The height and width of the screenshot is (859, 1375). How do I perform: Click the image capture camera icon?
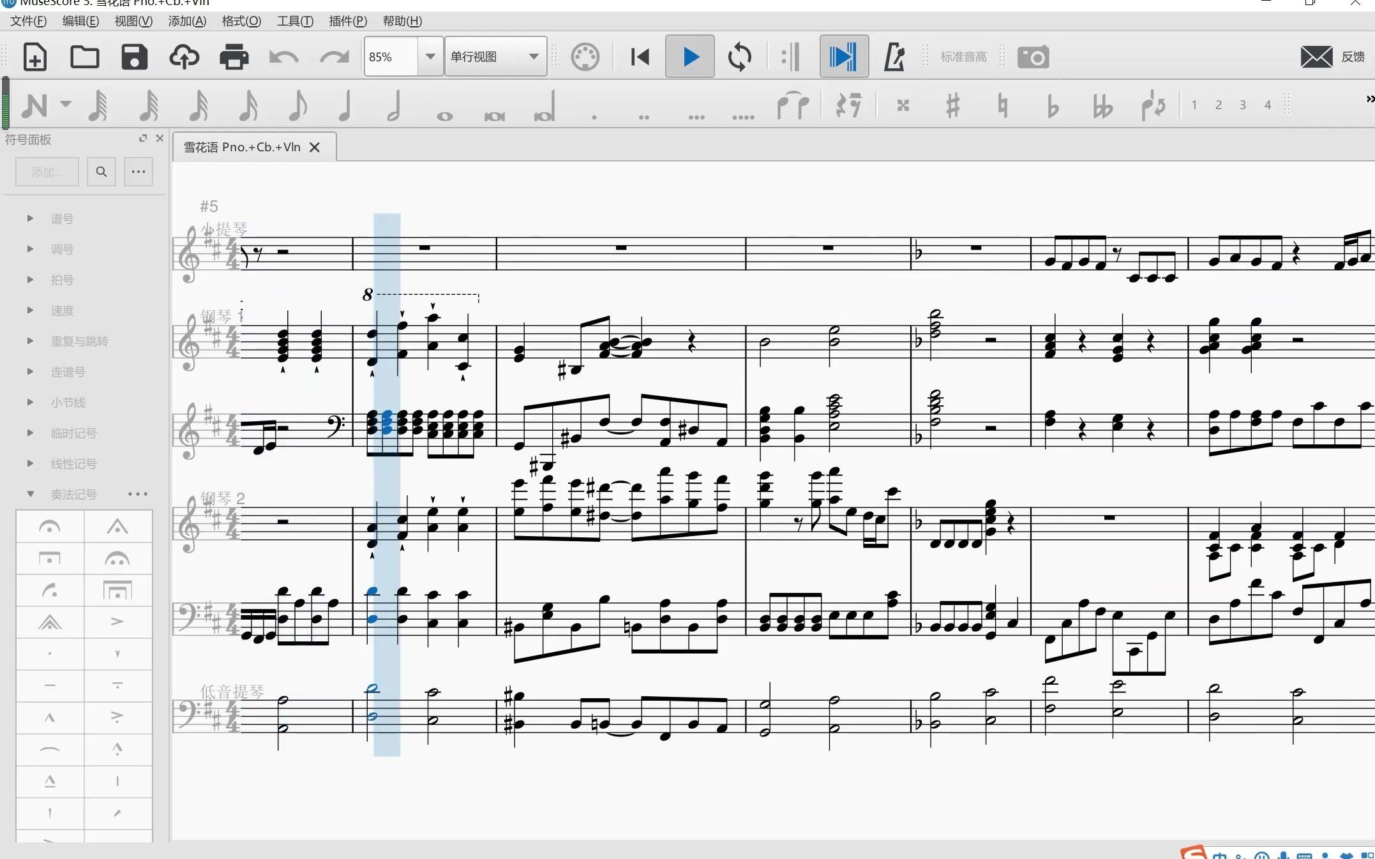1033,57
